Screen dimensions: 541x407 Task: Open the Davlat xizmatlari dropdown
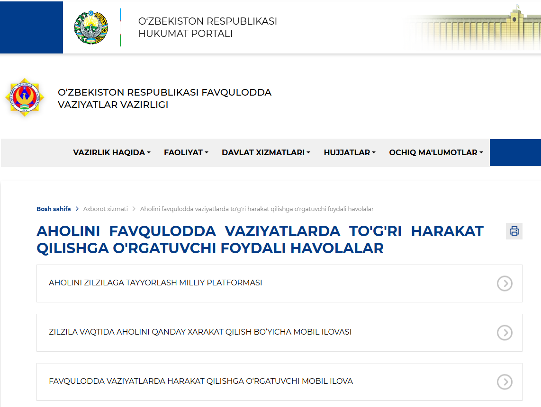pyautogui.click(x=266, y=152)
